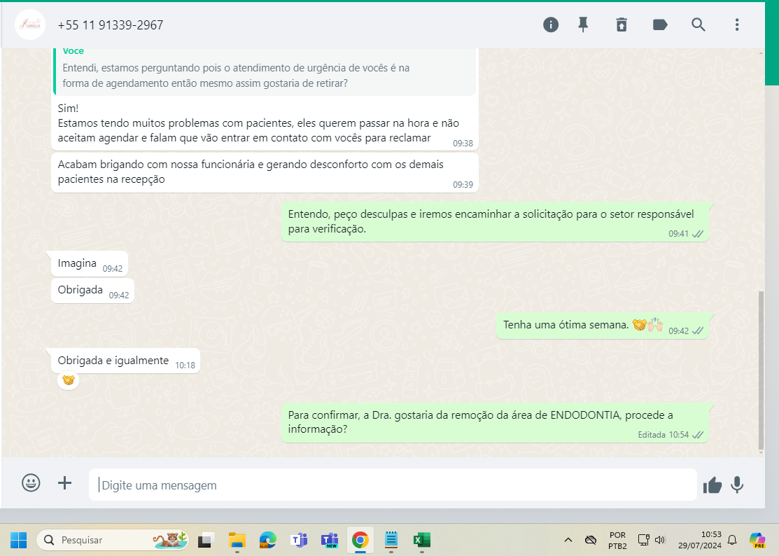The image size is (779, 556).
Task: Launch Microsoft Edge from the taskbar
Action: point(268,540)
